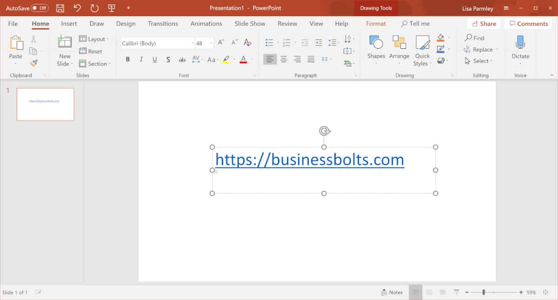Apply yellow text highlight color

[x=226, y=59]
